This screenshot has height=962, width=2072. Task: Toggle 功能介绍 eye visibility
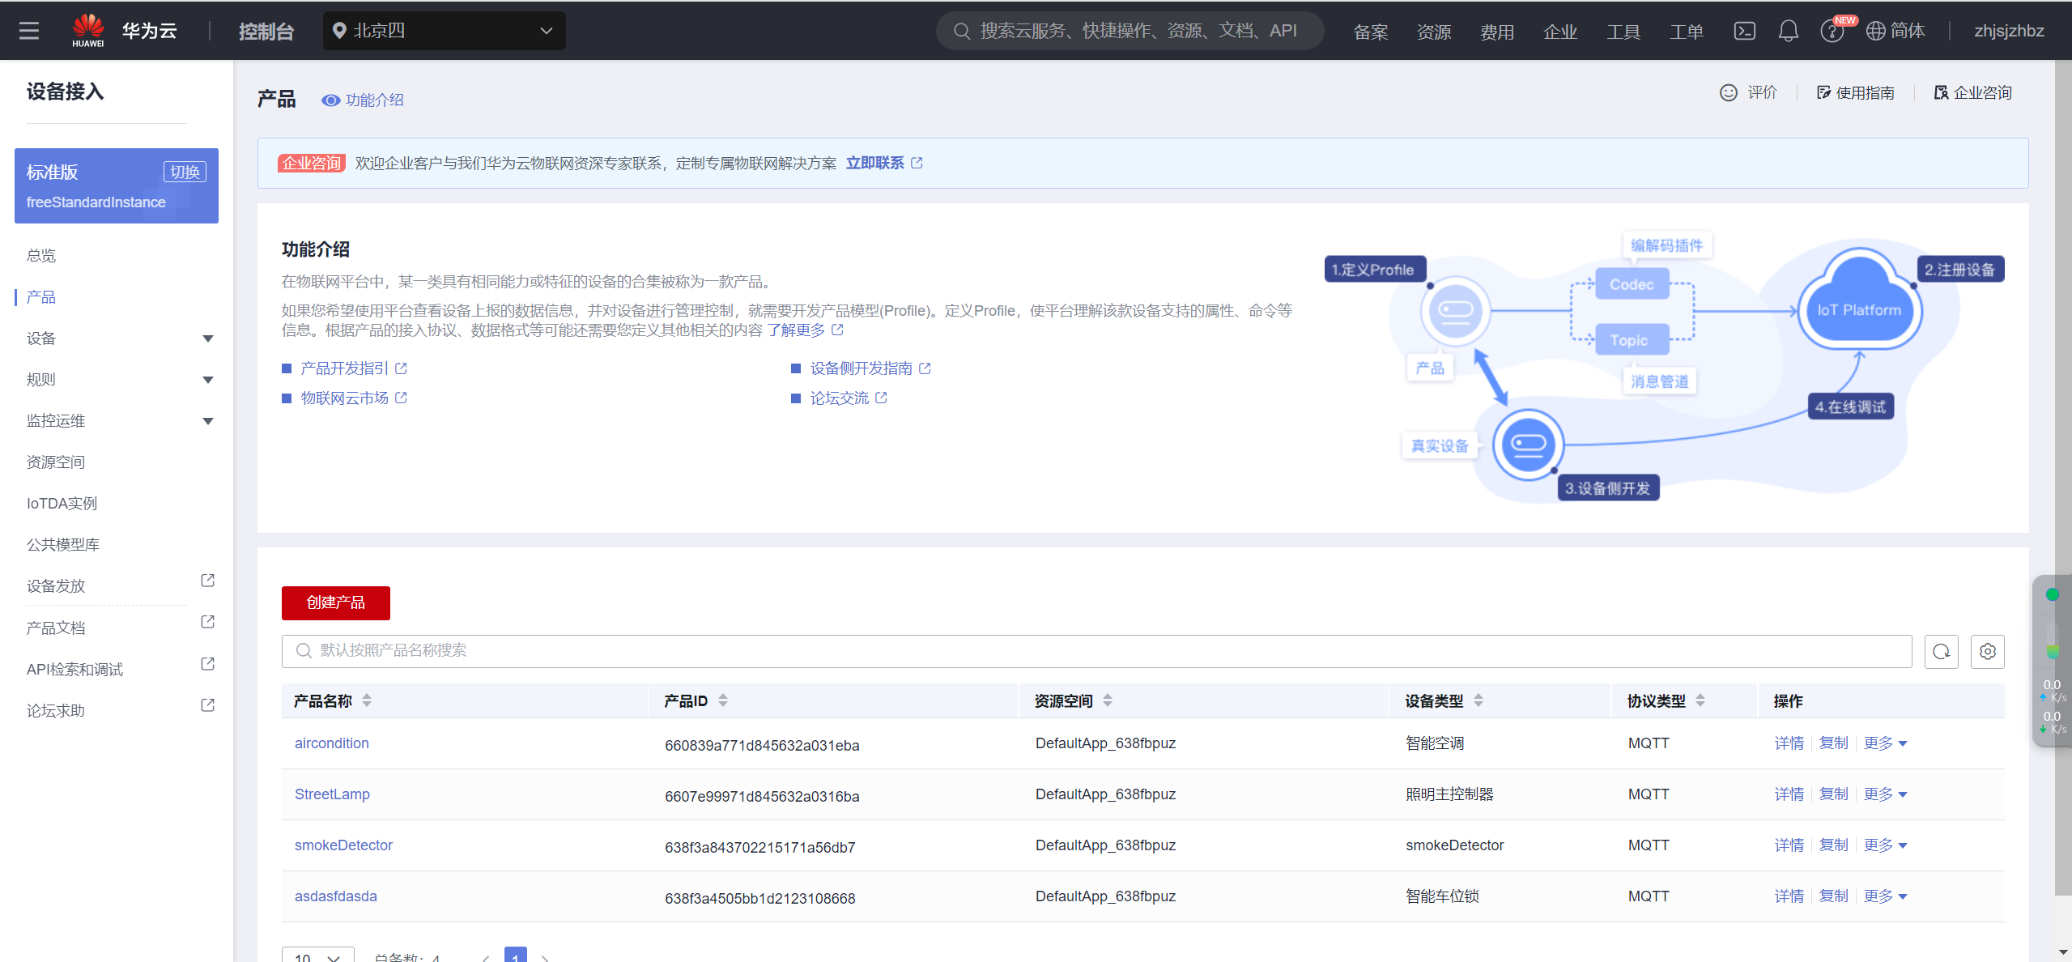[x=330, y=100]
